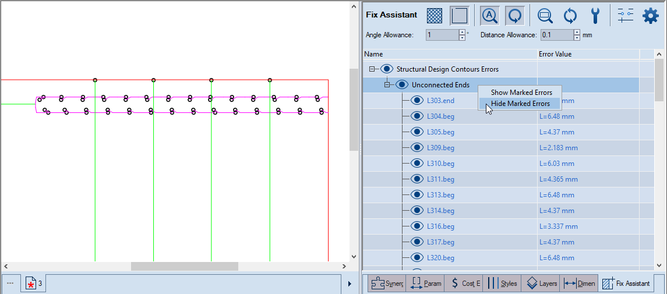Open the sliders filter options icon
This screenshot has height=294, width=667.
[x=625, y=15]
